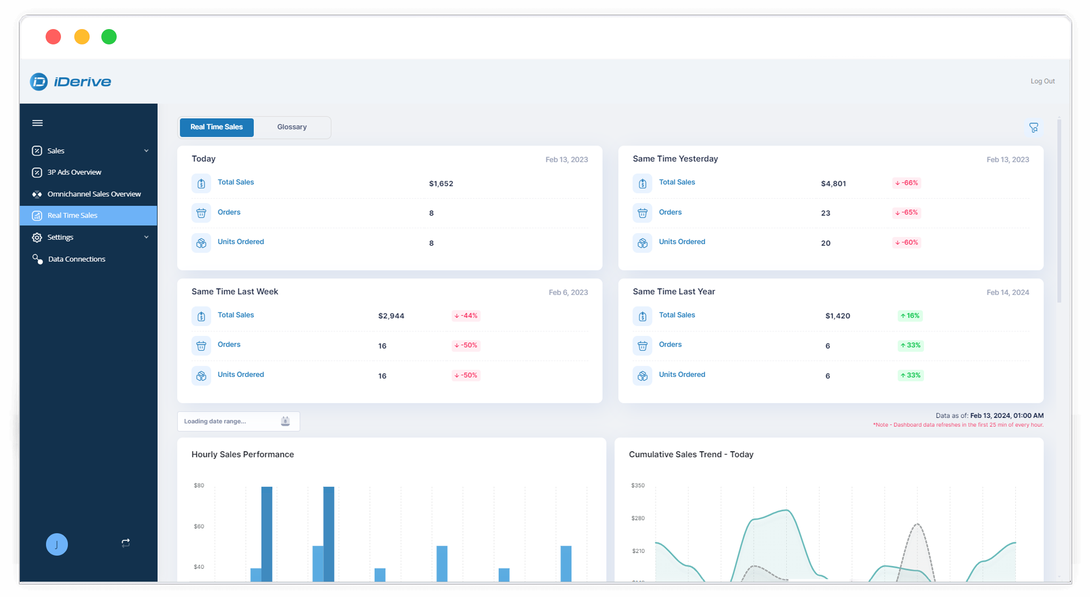
Task: Open the Total Sales link in Same Time Last Year
Action: 677,315
